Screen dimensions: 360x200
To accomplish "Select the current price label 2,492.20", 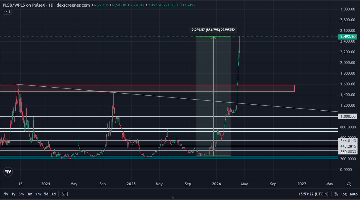I will pyautogui.click(x=348, y=37).
